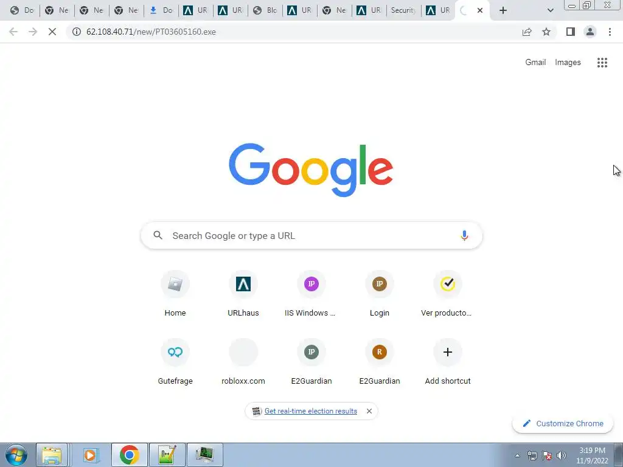Switch to tab with download arrow icon
623x467 pixels.
pyautogui.click(x=161, y=10)
